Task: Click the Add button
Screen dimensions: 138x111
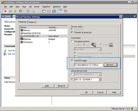Action: (48, 86)
